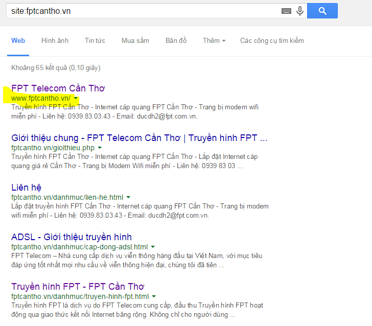Image resolution: width=372 pixels, height=326 pixels.
Task: Open the Mua sắm tab
Action: click(135, 40)
